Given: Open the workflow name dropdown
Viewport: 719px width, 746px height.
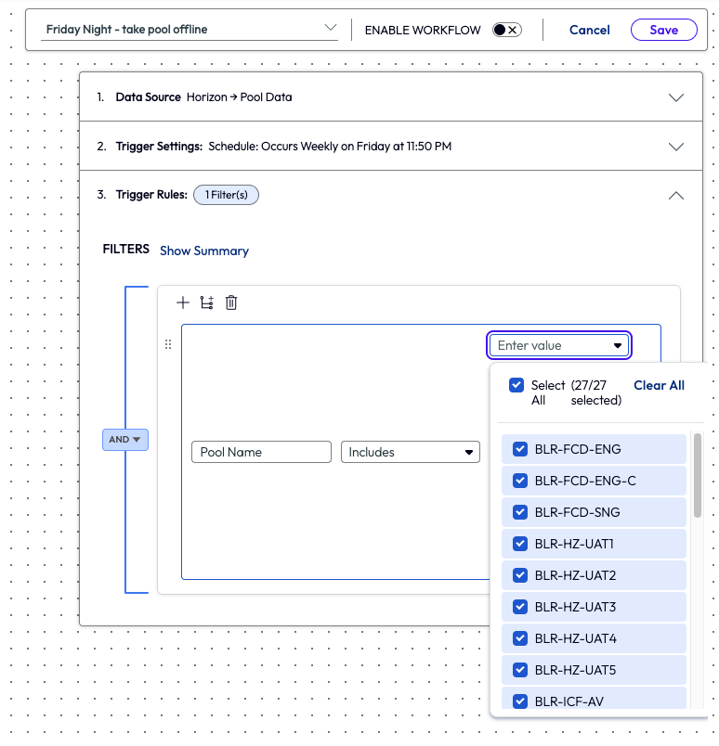Looking at the screenshot, I should pyautogui.click(x=331, y=29).
